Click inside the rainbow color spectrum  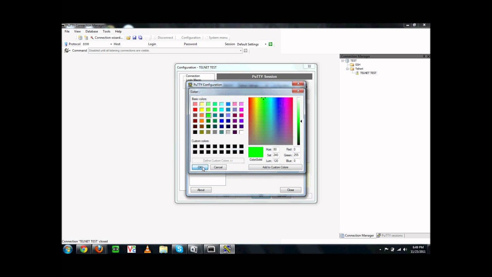tap(271, 121)
